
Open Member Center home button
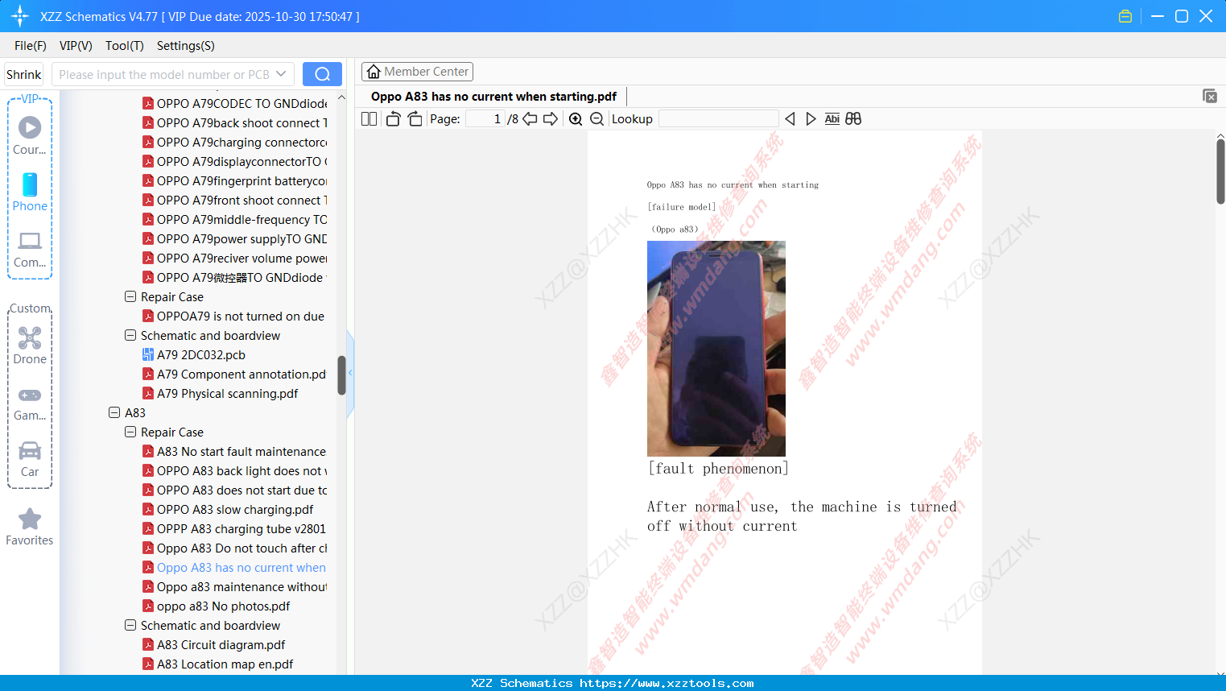pyautogui.click(x=417, y=72)
